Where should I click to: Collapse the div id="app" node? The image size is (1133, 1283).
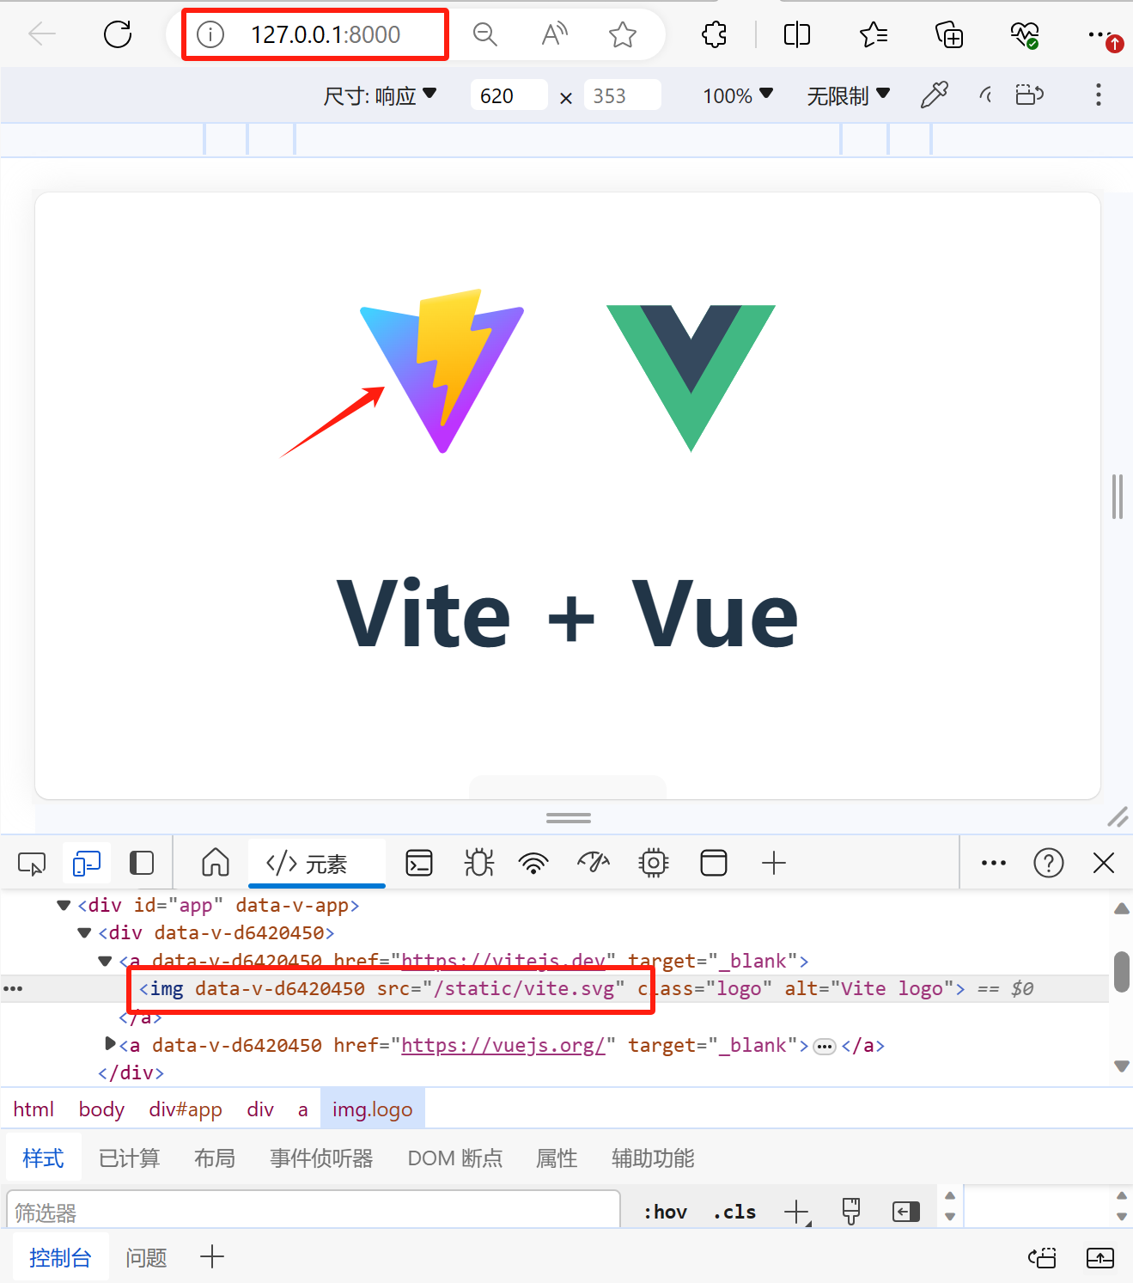[x=64, y=905]
